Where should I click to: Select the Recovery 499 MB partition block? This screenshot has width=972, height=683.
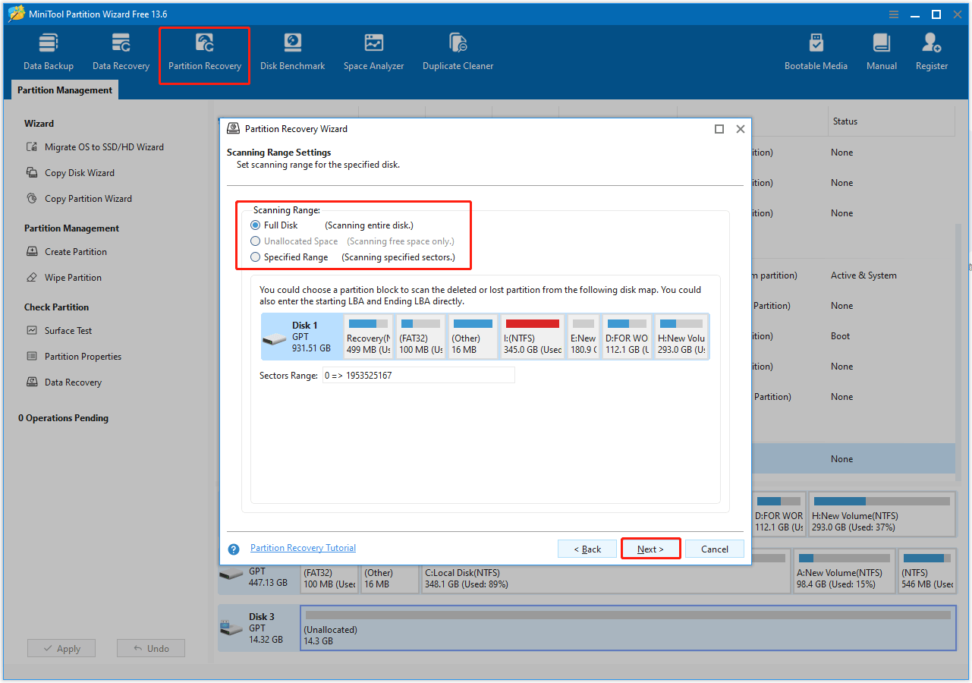[x=368, y=337]
